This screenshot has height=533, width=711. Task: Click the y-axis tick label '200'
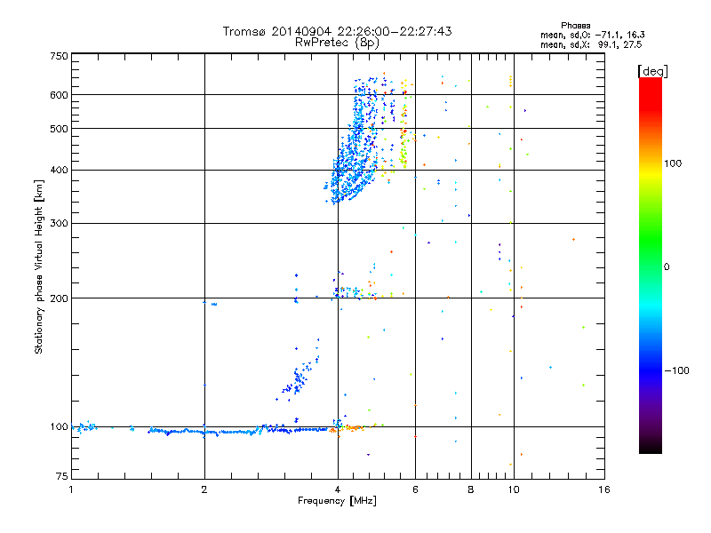tap(59, 298)
